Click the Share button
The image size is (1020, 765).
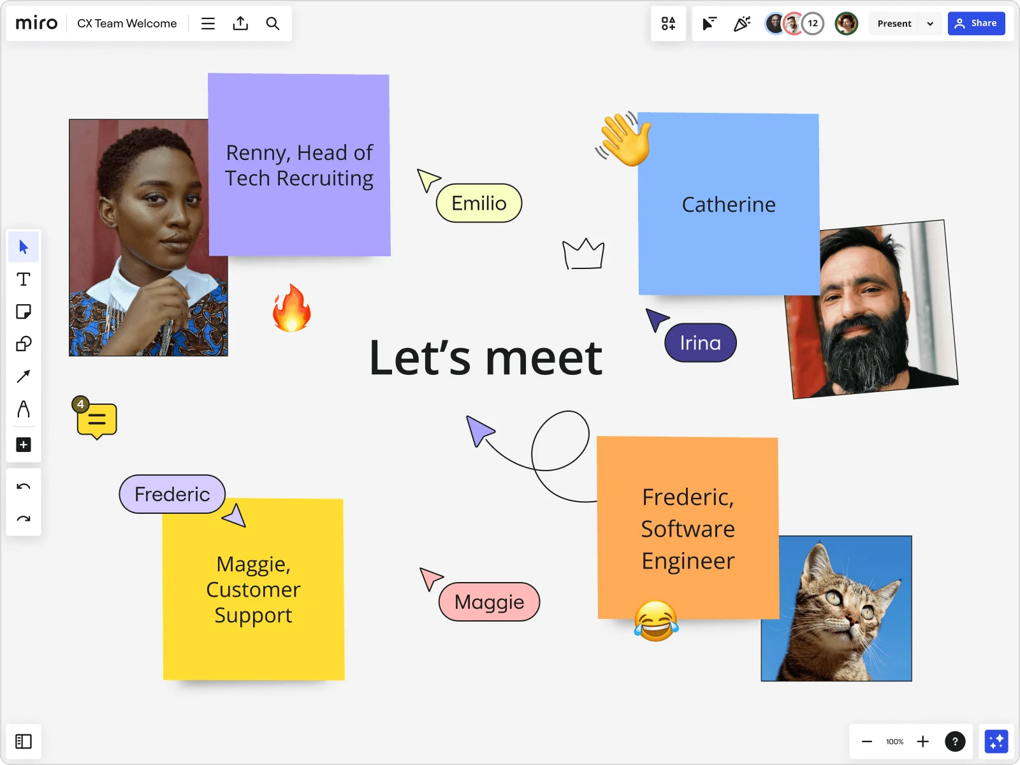coord(976,24)
